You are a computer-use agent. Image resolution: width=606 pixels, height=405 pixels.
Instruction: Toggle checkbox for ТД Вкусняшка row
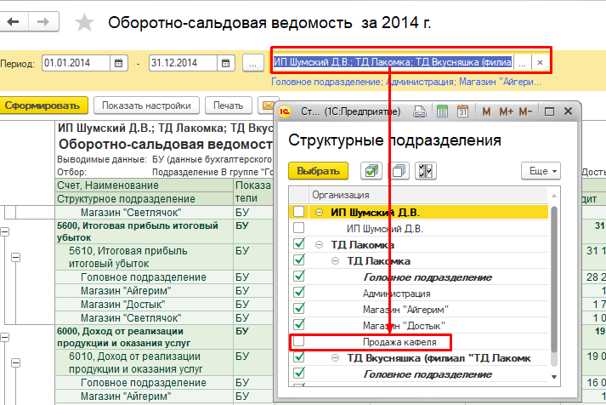coord(298,357)
